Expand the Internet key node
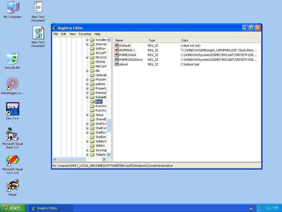Screen dimensions: 282x212 87,44
